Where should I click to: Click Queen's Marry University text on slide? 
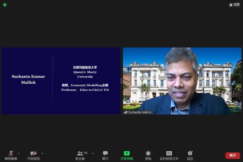(85, 74)
